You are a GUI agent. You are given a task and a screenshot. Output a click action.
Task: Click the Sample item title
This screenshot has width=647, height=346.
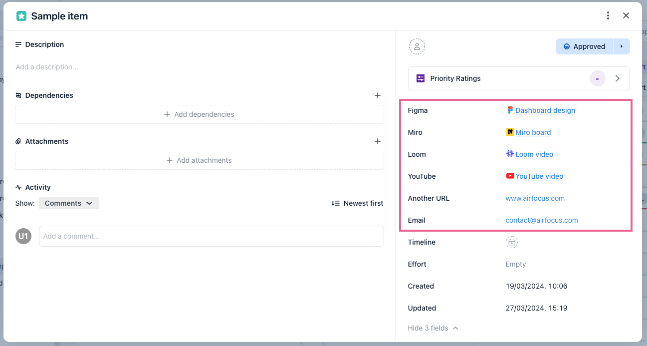click(59, 16)
